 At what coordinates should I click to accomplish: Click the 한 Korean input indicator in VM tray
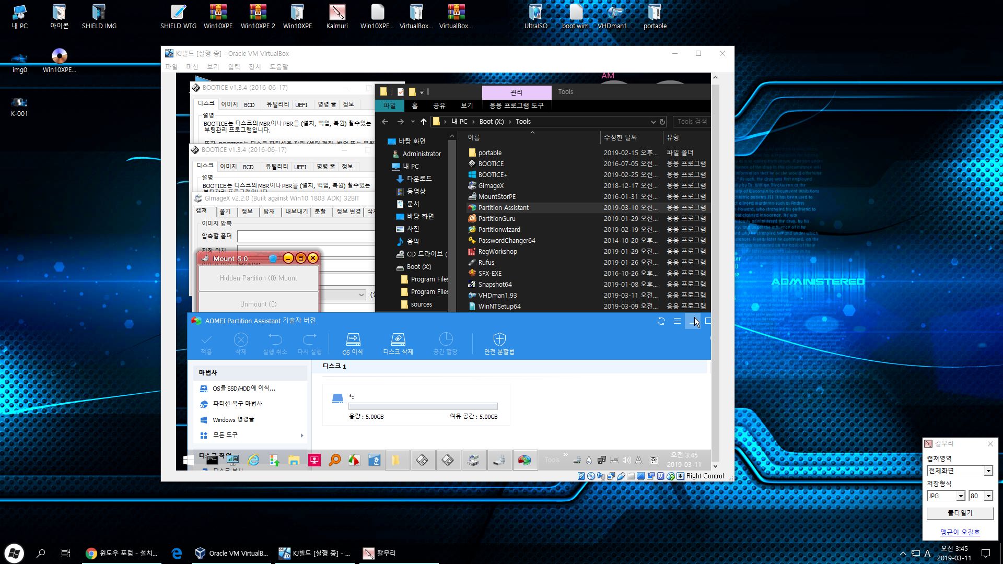[x=654, y=460]
